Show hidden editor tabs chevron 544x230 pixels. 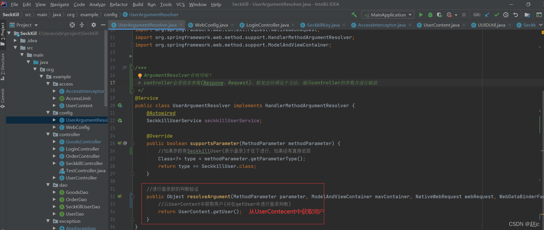(541, 25)
